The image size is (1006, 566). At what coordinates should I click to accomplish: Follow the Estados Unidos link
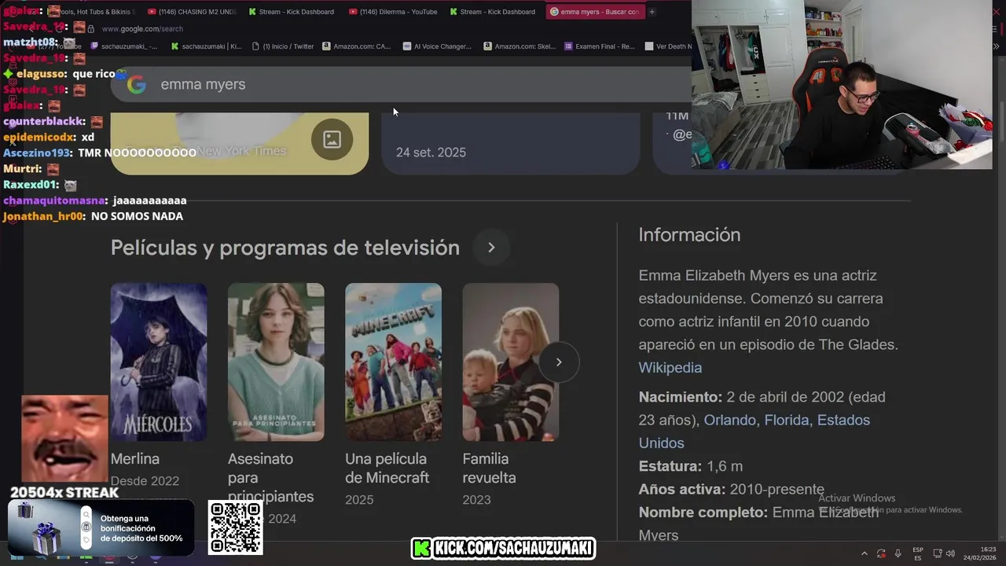coord(754,432)
